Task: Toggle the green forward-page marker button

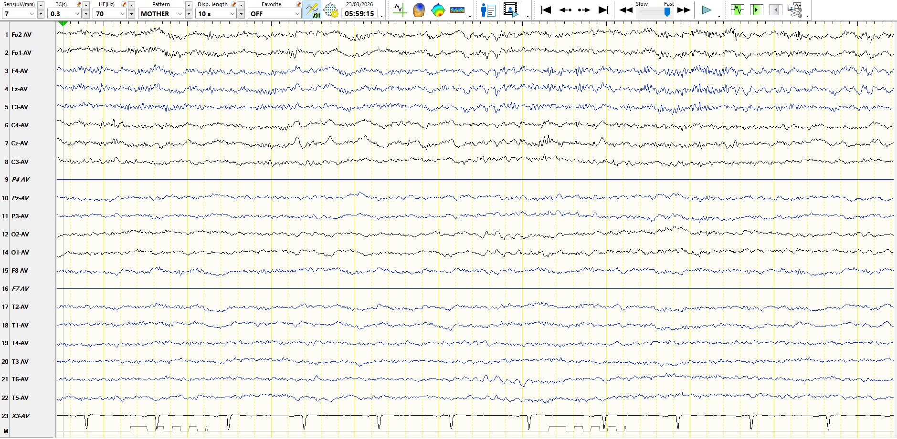Action: [756, 10]
